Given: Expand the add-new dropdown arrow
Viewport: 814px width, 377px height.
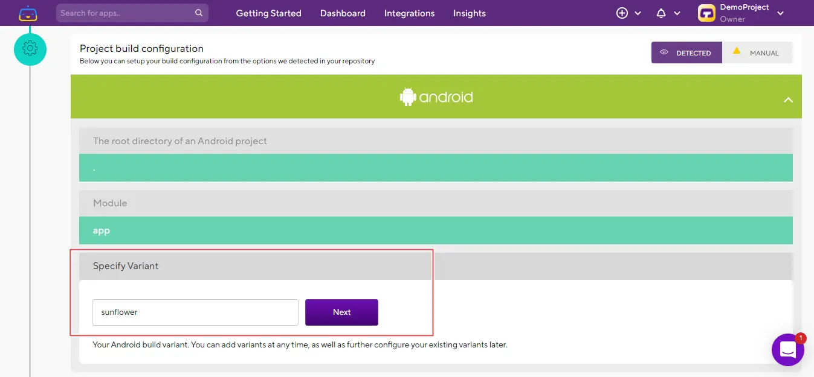Looking at the screenshot, I should coord(638,13).
